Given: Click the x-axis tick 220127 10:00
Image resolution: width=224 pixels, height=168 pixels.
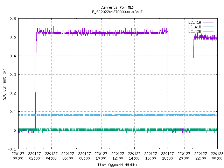Looking at the screenshot, I should (x=101, y=156).
